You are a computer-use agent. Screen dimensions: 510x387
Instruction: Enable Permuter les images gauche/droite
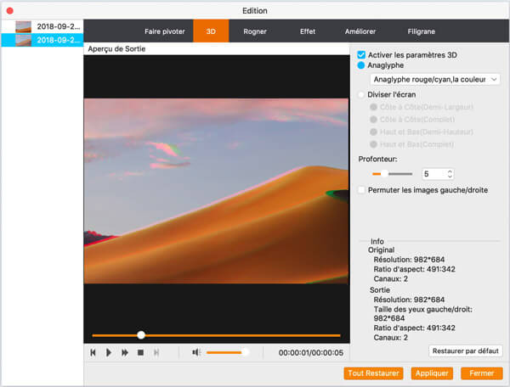pos(362,190)
